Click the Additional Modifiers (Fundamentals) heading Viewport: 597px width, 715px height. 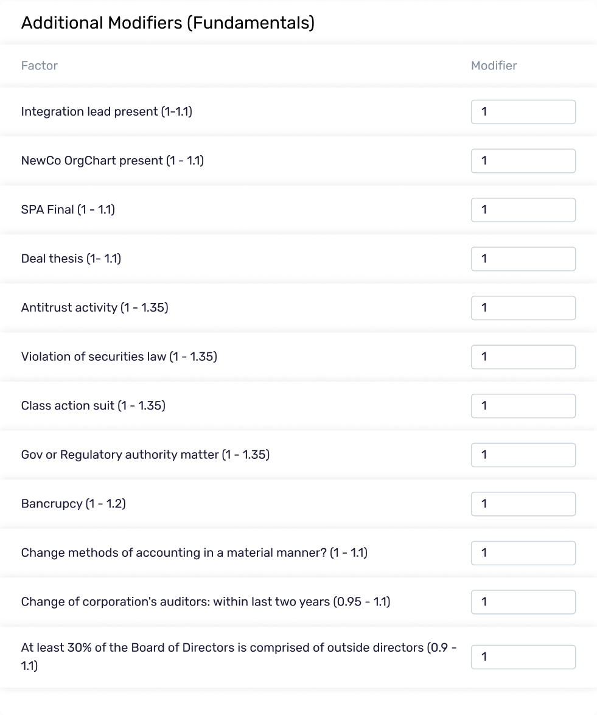[168, 23]
